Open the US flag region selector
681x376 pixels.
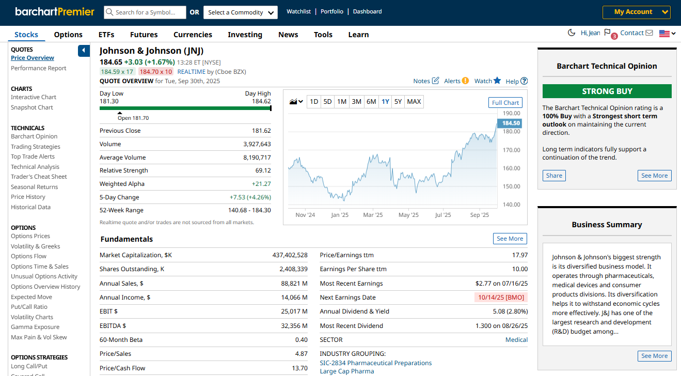[667, 34]
